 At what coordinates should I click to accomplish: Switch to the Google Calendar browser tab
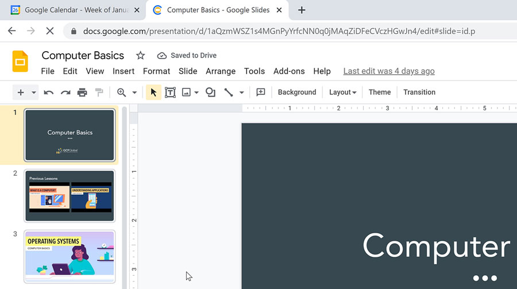[73, 10]
